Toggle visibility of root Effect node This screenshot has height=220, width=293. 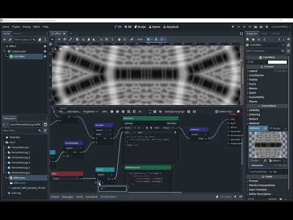click(45, 46)
